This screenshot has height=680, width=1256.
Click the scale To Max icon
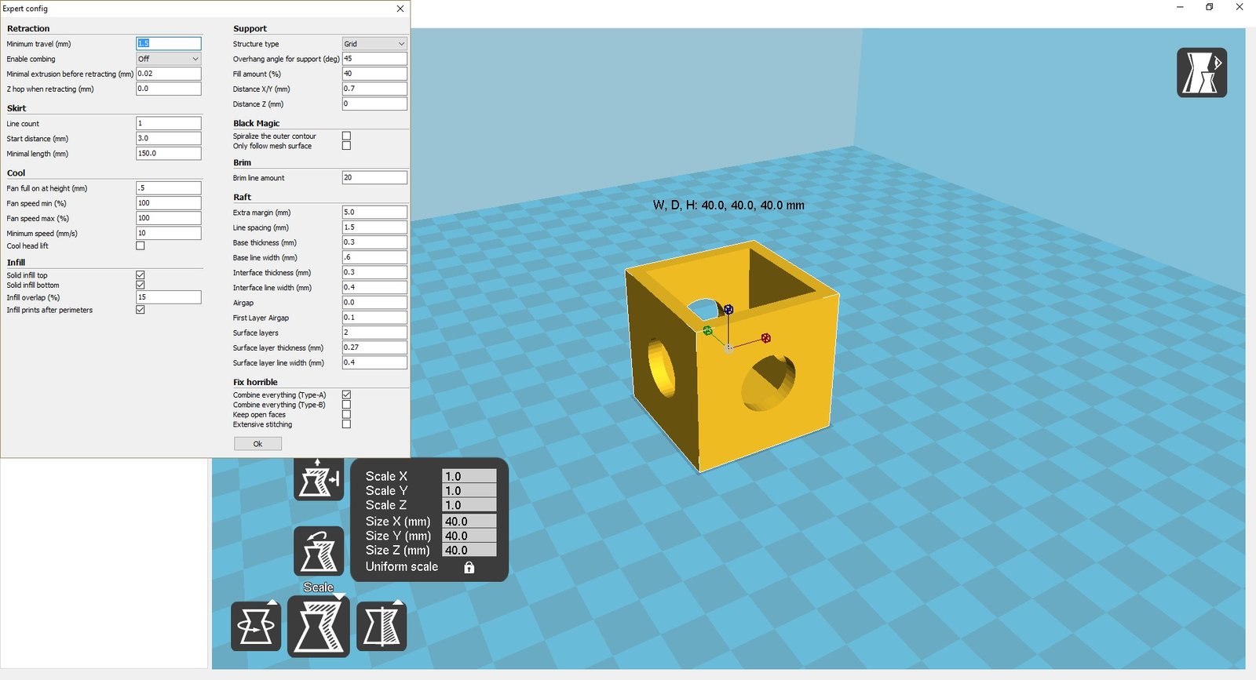click(x=319, y=478)
